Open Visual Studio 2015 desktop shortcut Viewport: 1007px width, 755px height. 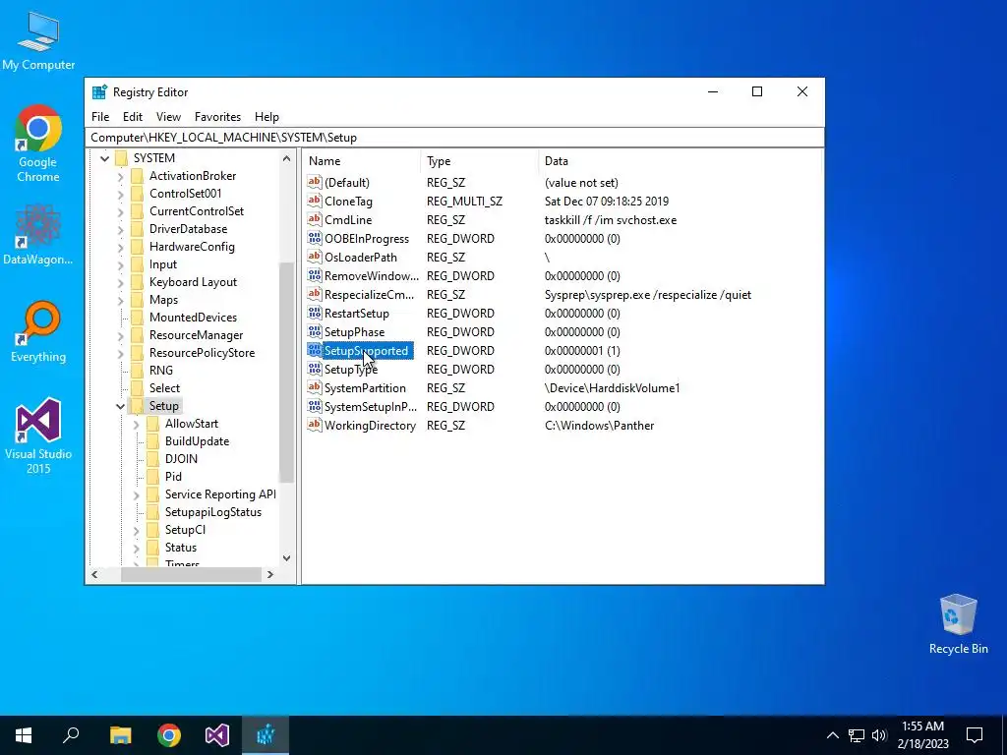[38, 436]
